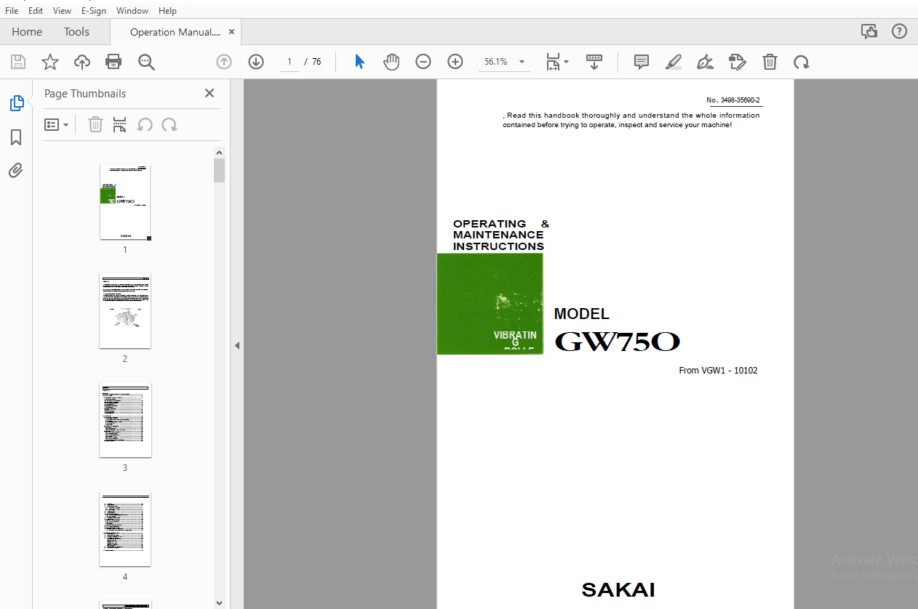Click the GW750 model title text
918x609 pixels.
coord(617,342)
